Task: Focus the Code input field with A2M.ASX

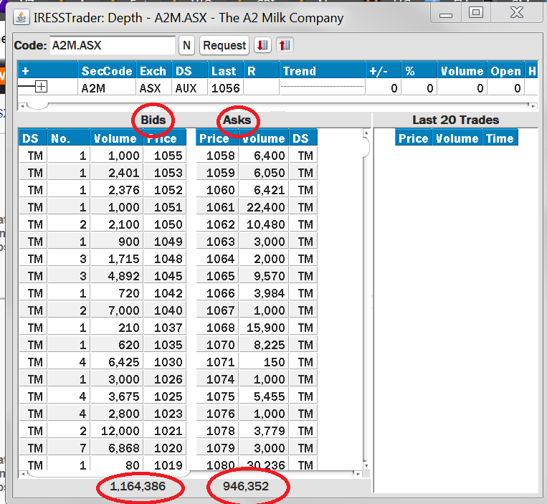Action: (x=113, y=45)
